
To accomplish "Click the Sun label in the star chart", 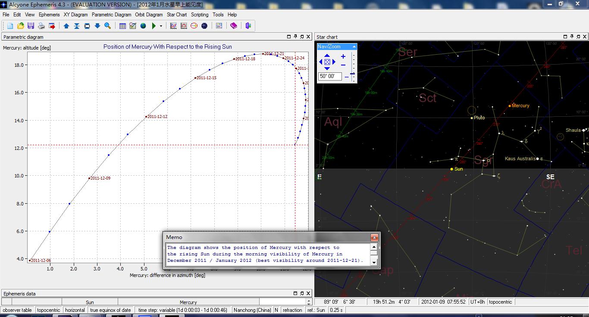I will (458, 169).
